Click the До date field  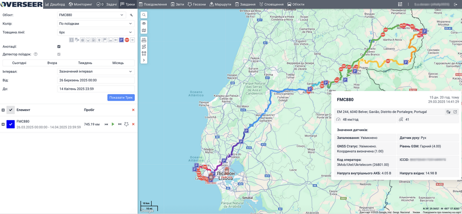tap(96, 89)
